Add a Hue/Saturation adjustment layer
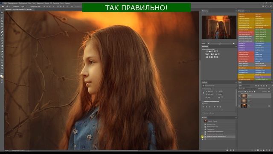 (x=206, y=54)
